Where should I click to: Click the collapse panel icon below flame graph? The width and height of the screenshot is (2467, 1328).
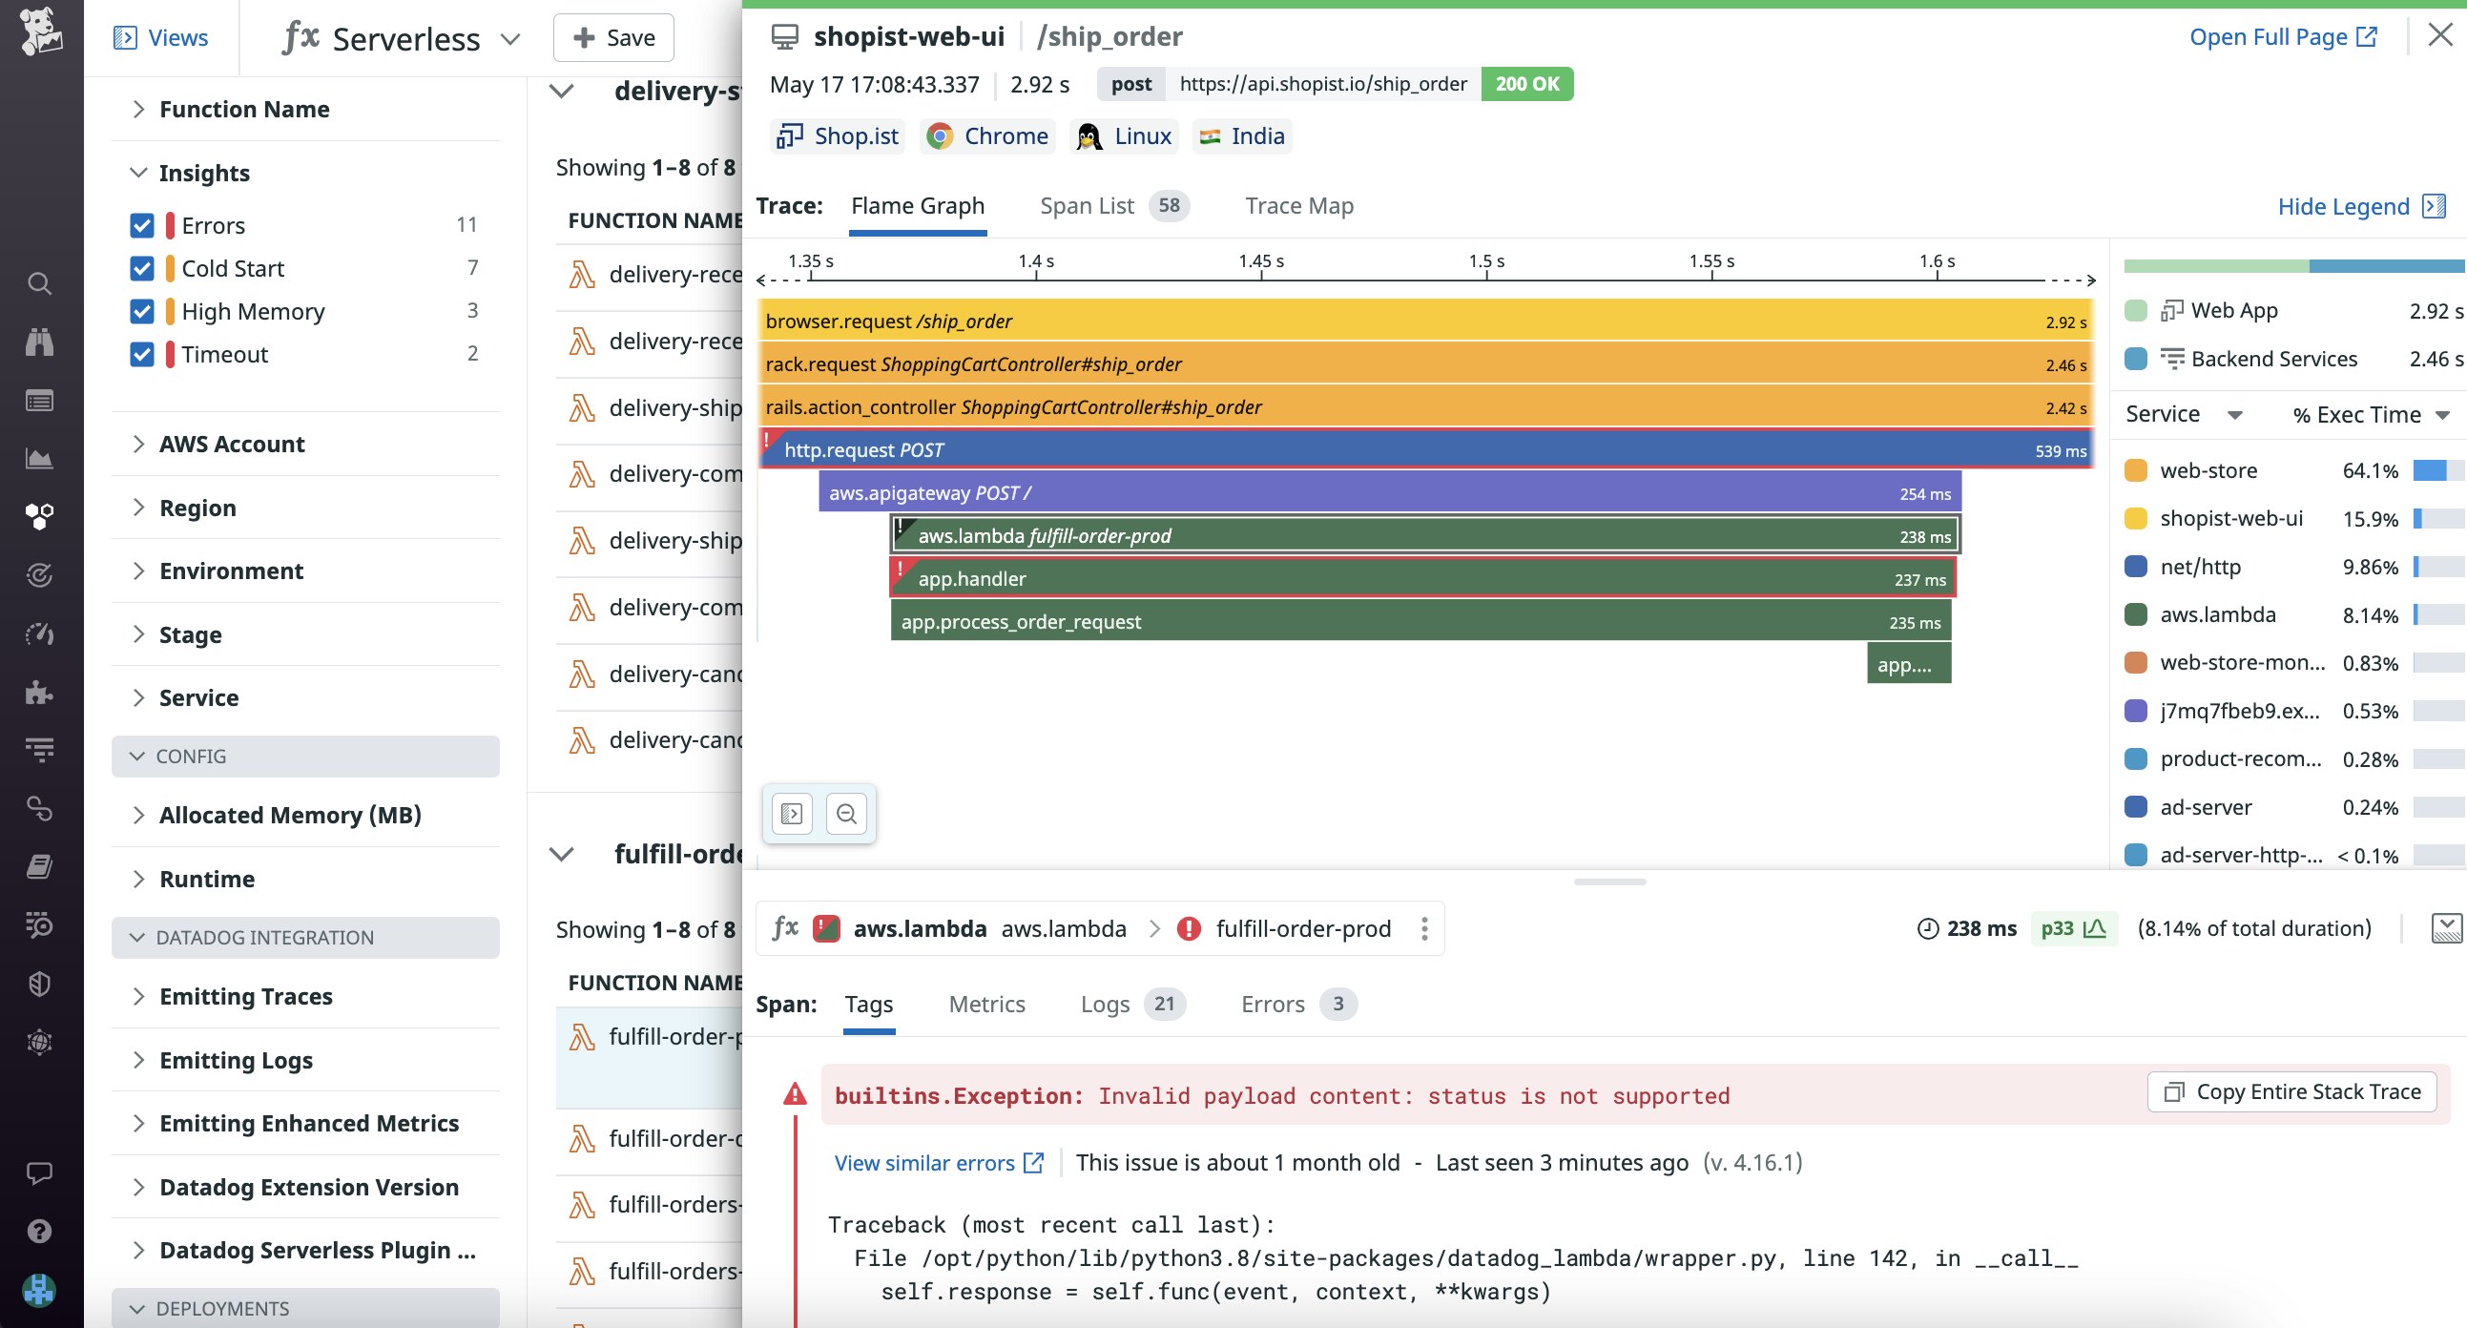click(792, 814)
